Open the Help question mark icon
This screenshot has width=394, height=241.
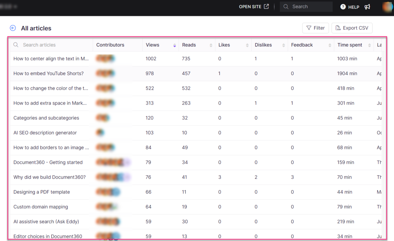coord(343,7)
